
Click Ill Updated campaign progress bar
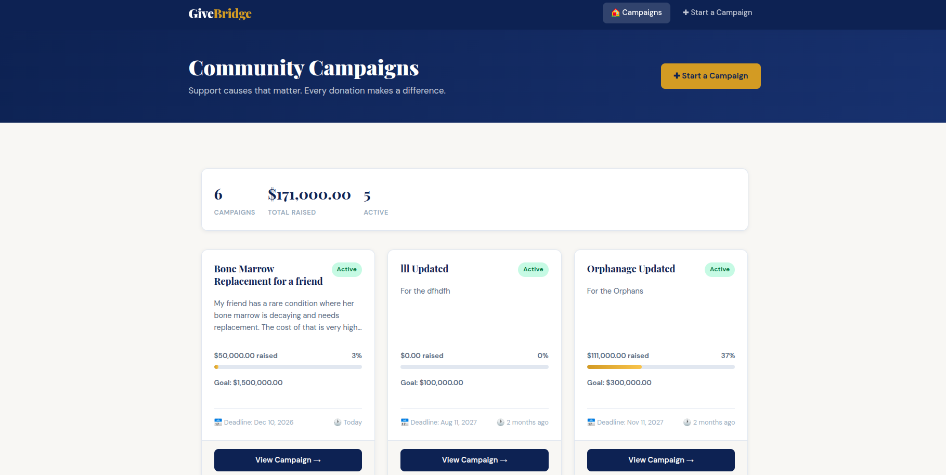474,367
